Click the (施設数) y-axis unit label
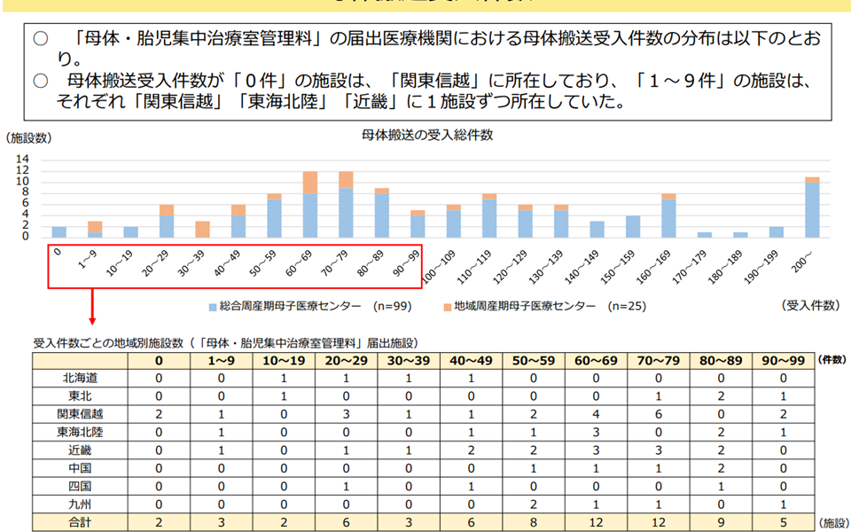Image resolution: width=851 pixels, height=532 pixels. click(x=28, y=139)
